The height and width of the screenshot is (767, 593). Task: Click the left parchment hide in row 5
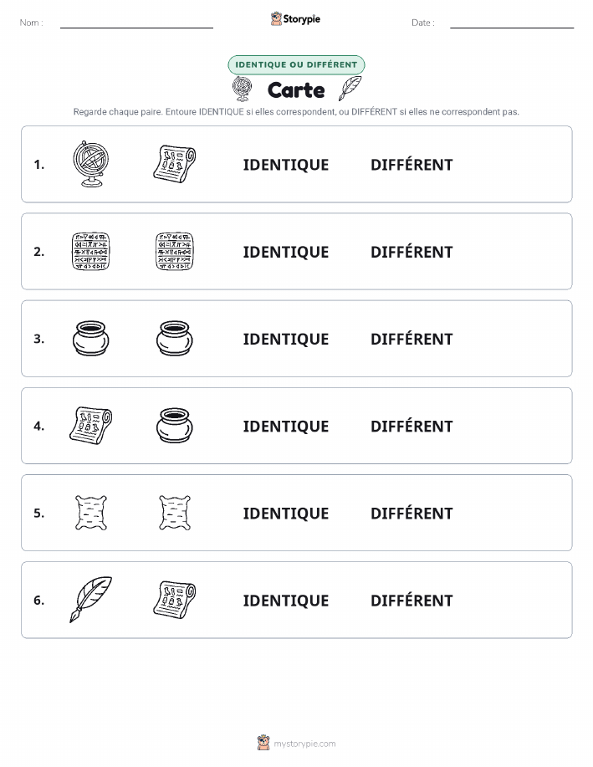pyautogui.click(x=91, y=513)
